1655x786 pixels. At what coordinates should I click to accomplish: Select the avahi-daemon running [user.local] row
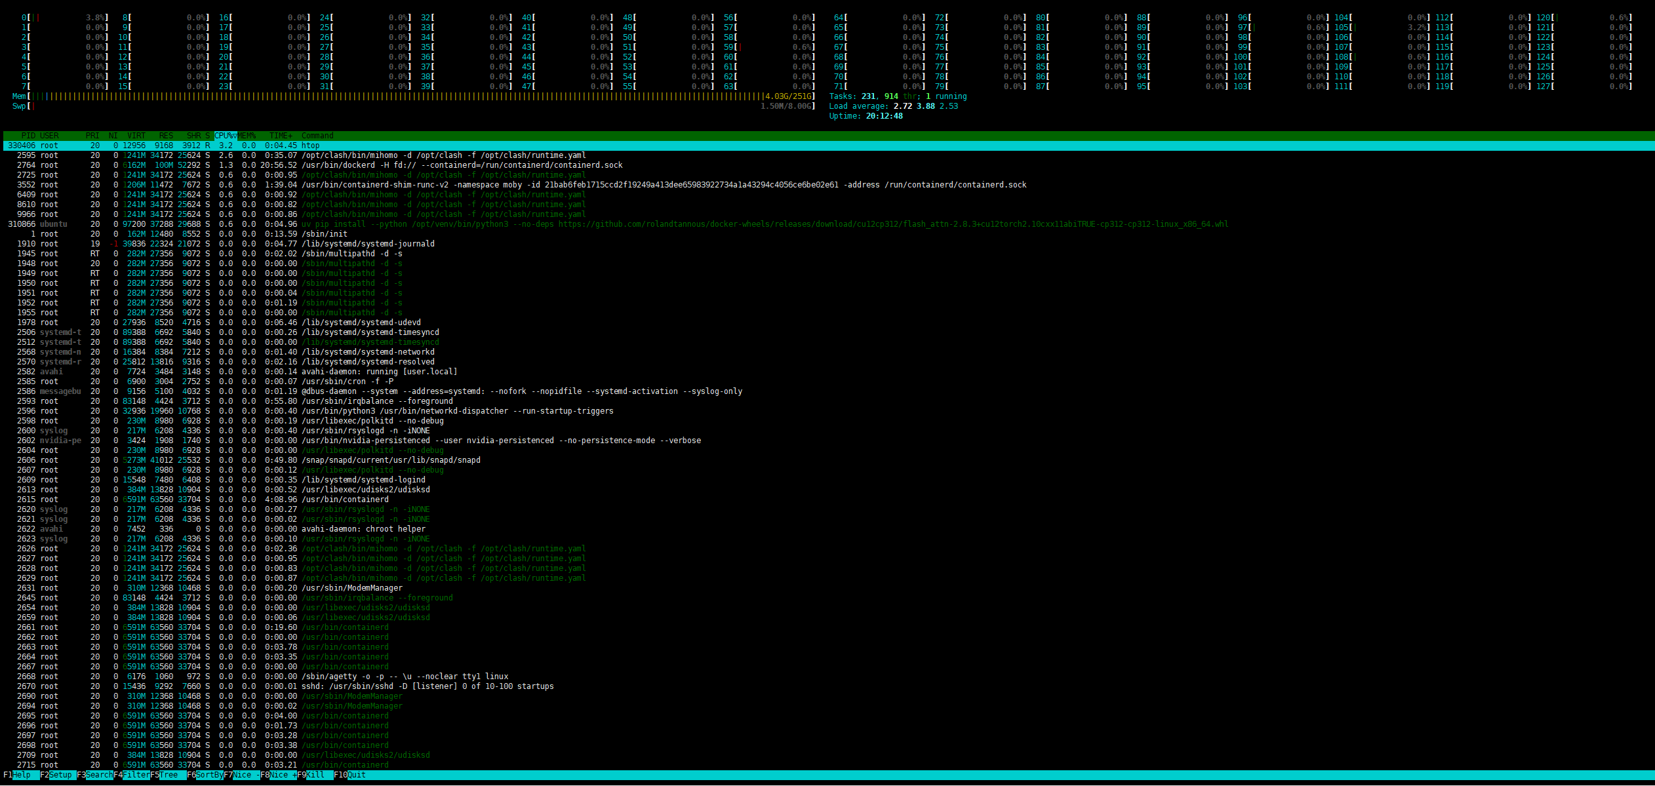coord(827,372)
